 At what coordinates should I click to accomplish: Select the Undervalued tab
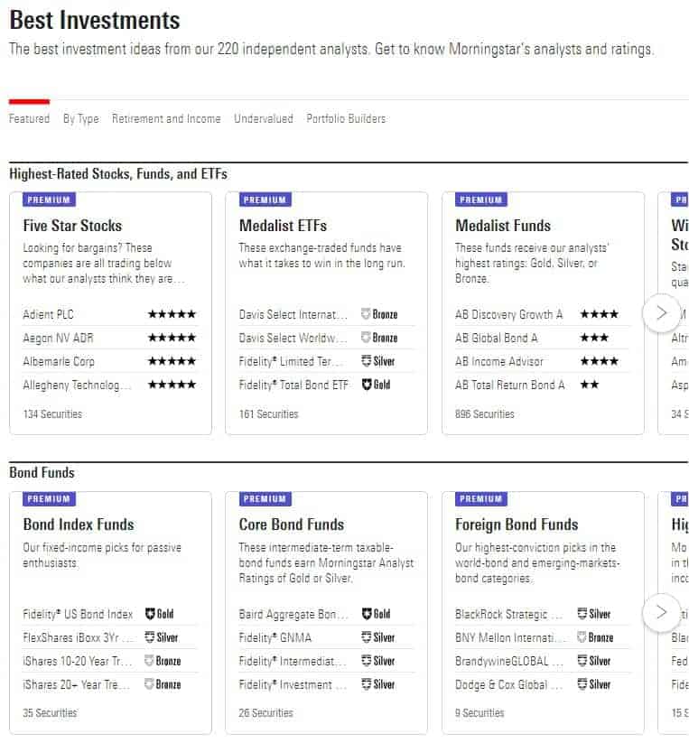264,118
